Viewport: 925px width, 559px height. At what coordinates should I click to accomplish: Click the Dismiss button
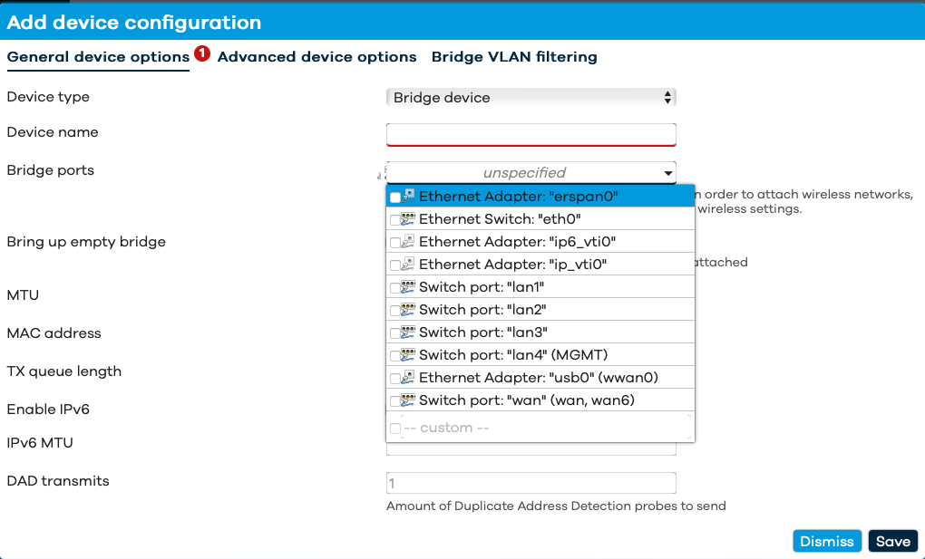pyautogui.click(x=827, y=541)
